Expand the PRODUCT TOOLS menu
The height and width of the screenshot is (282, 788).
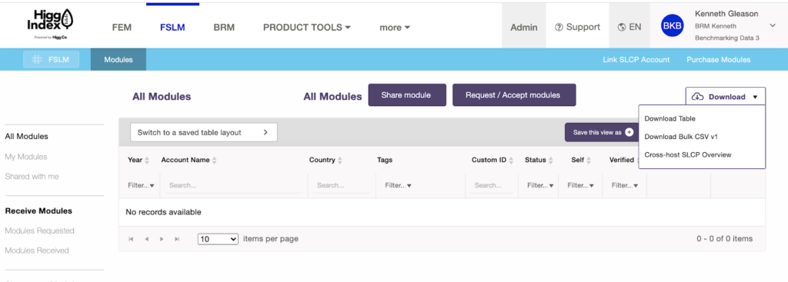pos(306,28)
